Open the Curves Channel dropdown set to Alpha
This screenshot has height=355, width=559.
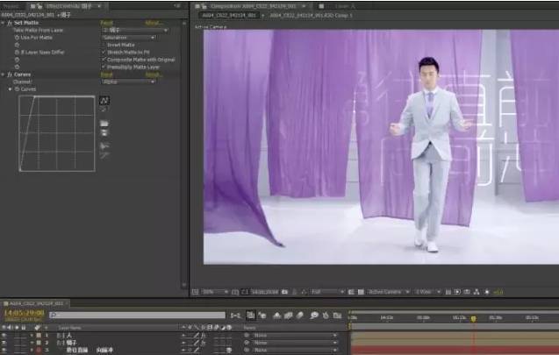click(129, 82)
